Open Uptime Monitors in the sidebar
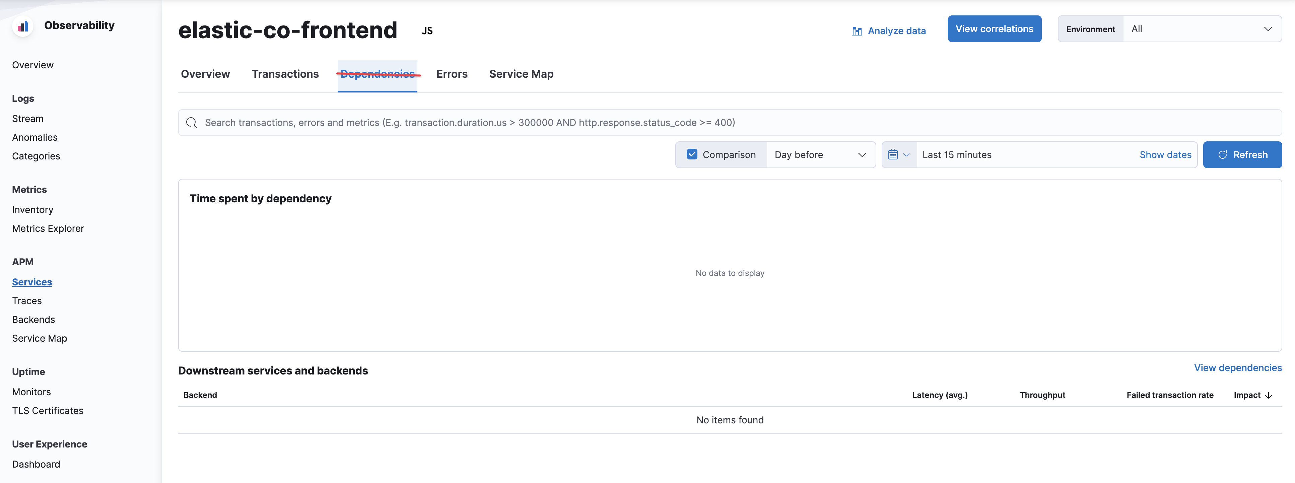 32,392
